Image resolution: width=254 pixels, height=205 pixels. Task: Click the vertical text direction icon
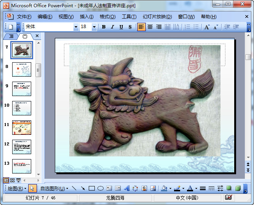click(x=176, y=27)
